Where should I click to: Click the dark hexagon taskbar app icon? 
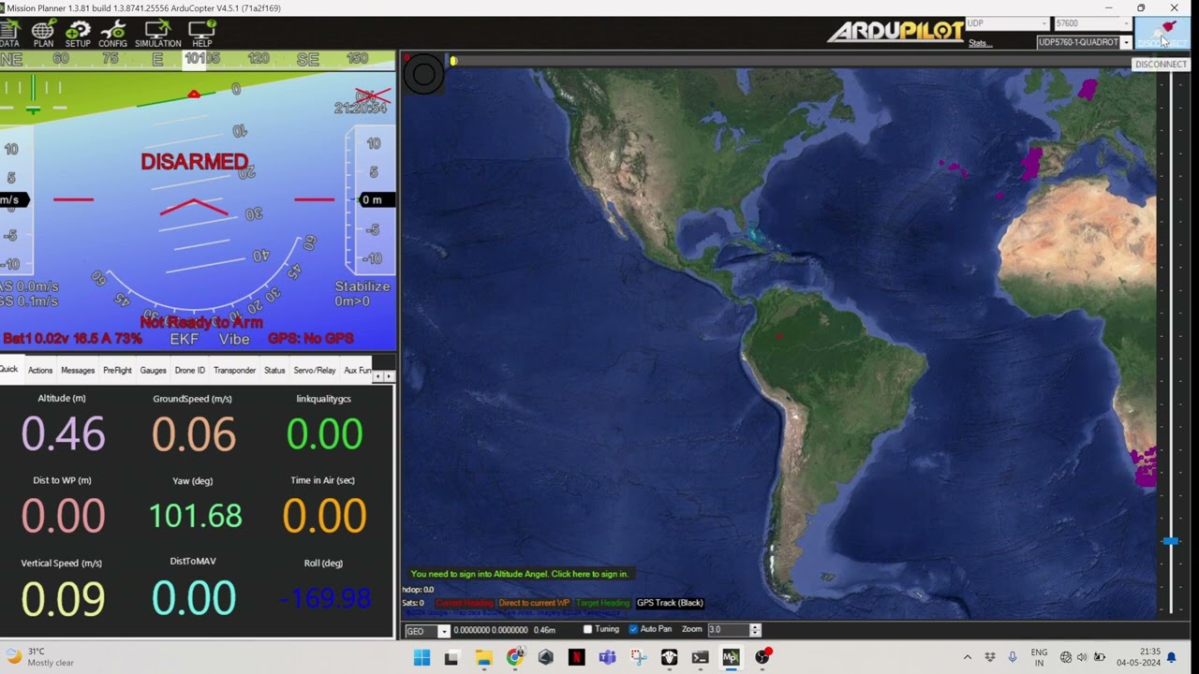(545, 658)
